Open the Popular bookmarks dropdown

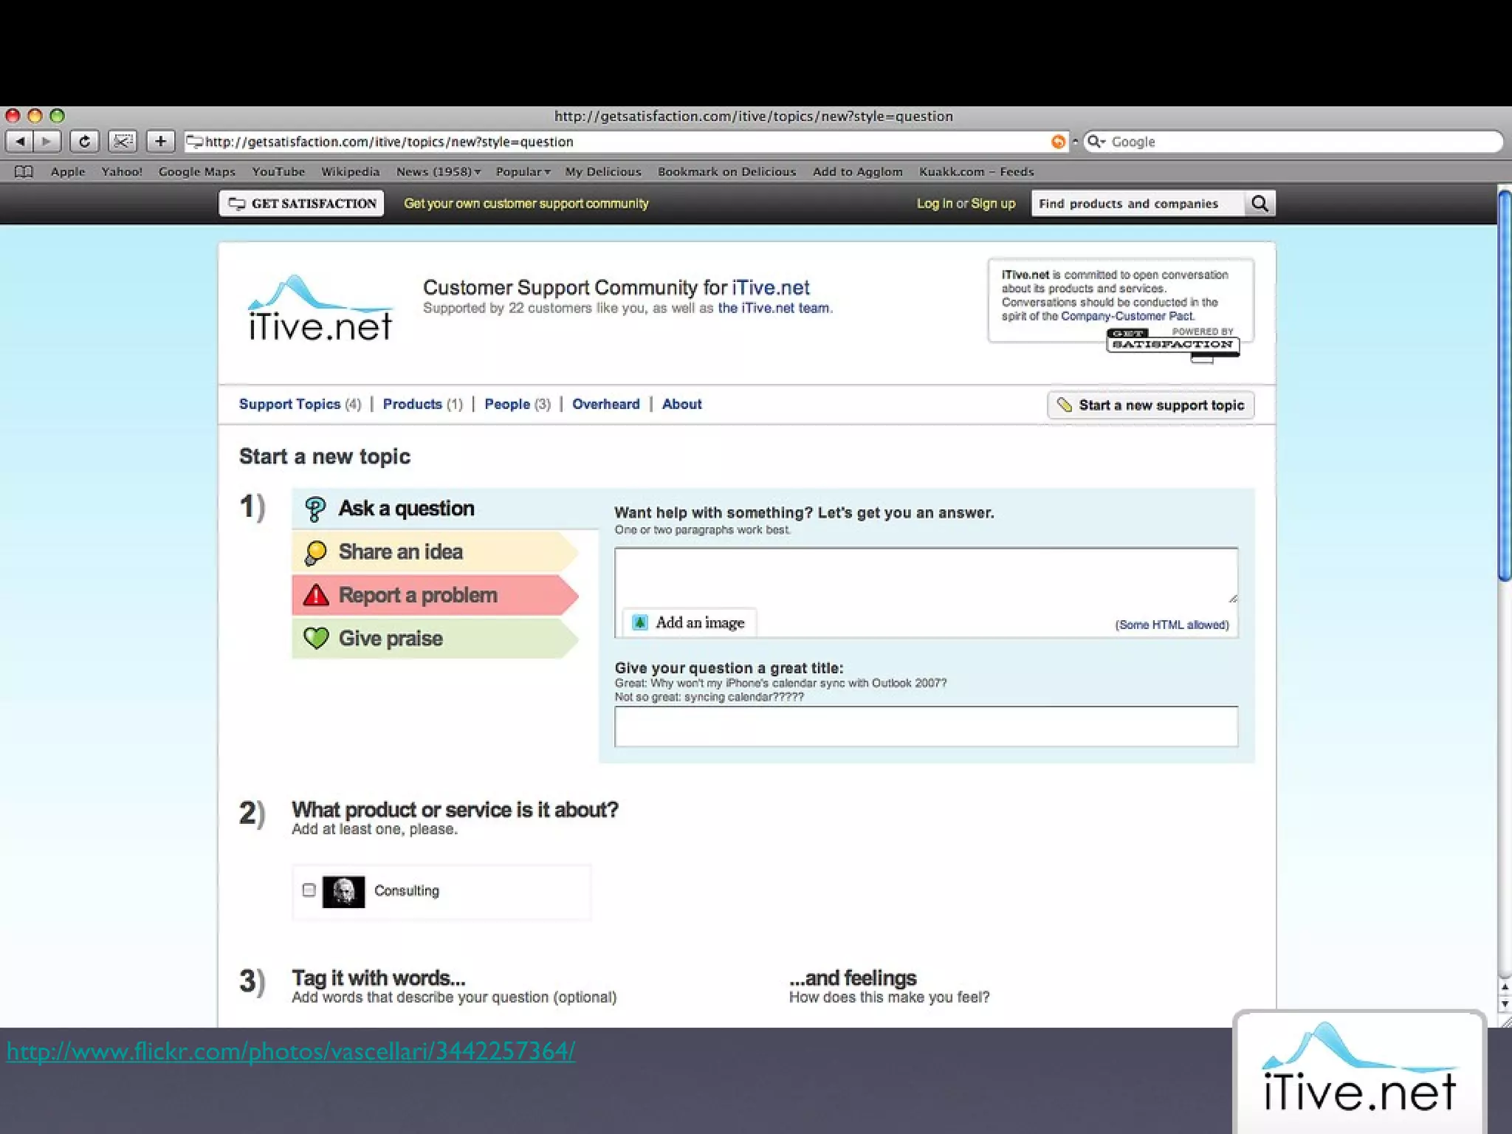click(523, 172)
